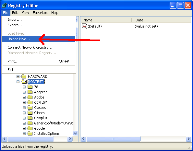Expand the InstalledOptions subkey

24,134
